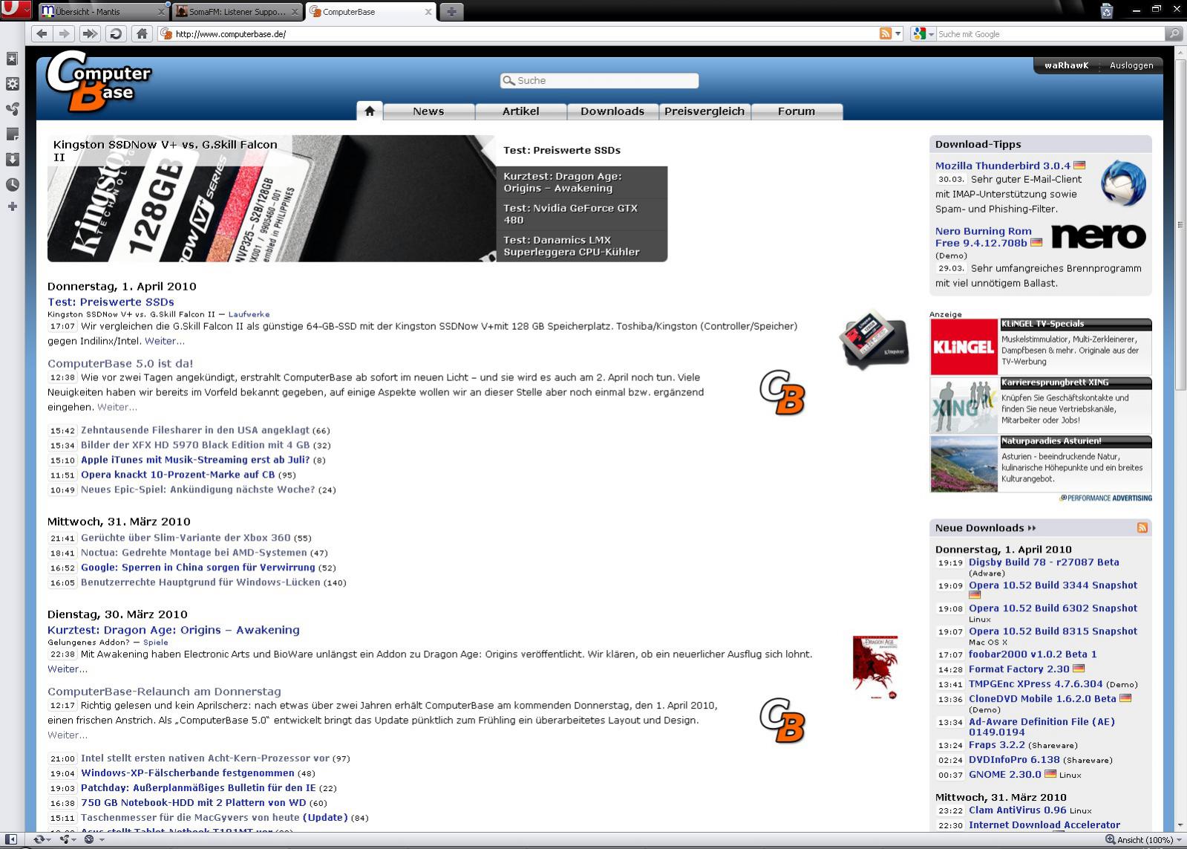Click the Ausloggen link
Screen dimensions: 1187x849
click(x=1131, y=65)
